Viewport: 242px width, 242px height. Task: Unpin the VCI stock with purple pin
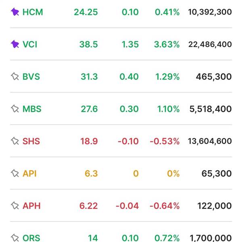tap(15, 44)
